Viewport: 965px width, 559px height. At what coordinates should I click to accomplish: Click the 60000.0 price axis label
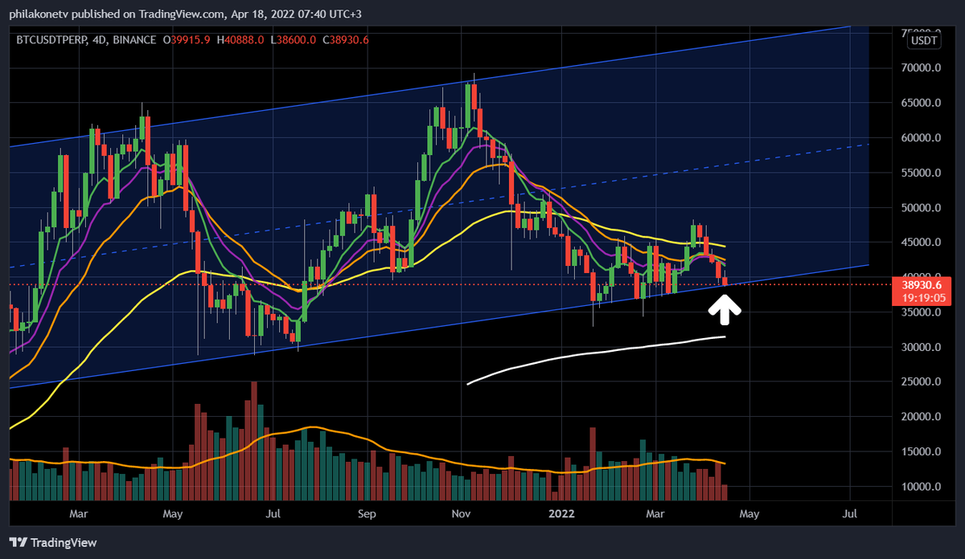click(921, 138)
